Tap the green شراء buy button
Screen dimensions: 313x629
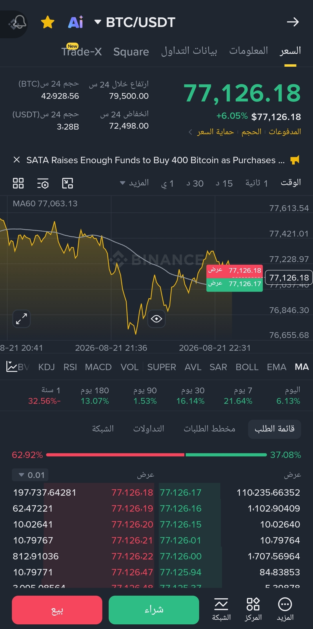(x=154, y=610)
